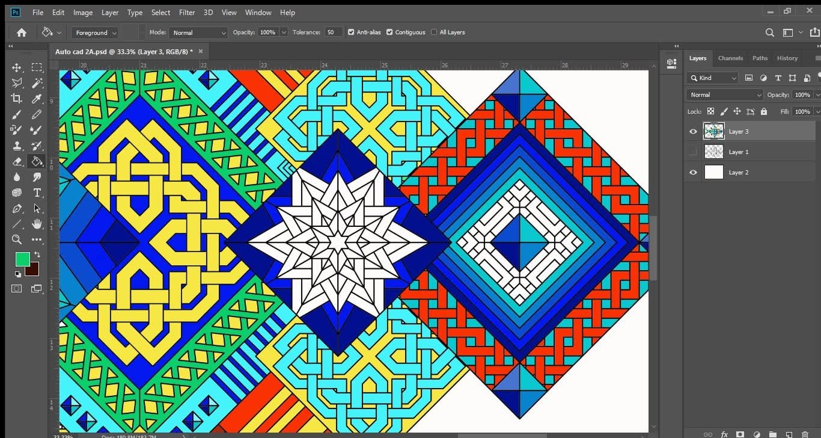
Task: Click the foreground green color swatch
Action: coord(22,259)
